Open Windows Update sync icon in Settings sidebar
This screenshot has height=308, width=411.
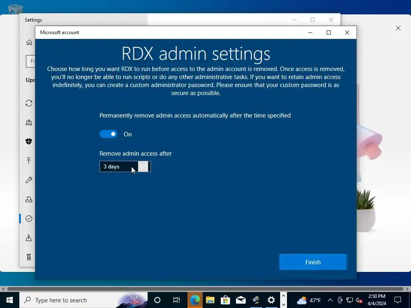tap(29, 103)
